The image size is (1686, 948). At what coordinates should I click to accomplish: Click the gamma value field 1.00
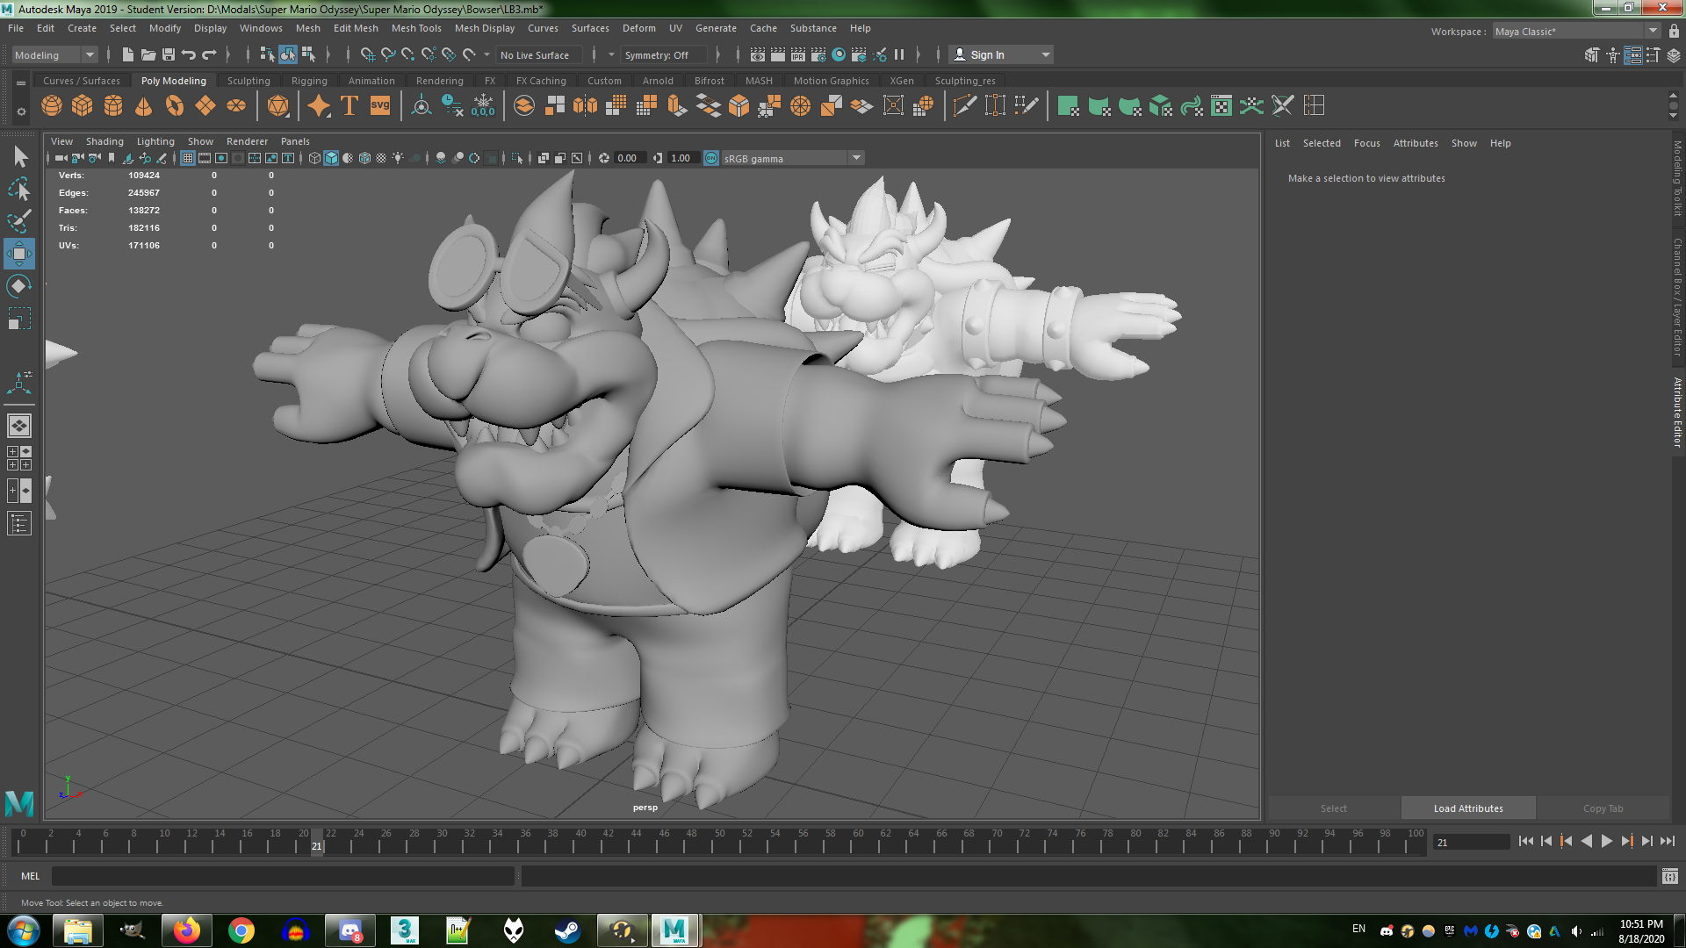coord(681,158)
